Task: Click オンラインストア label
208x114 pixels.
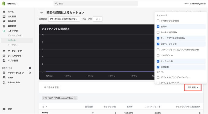Action: click(x=16, y=73)
